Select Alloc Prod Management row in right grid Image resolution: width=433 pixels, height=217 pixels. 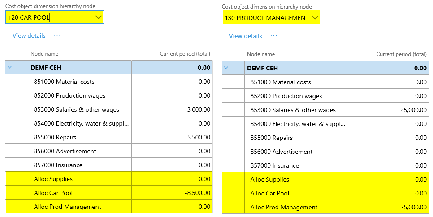point(284,207)
